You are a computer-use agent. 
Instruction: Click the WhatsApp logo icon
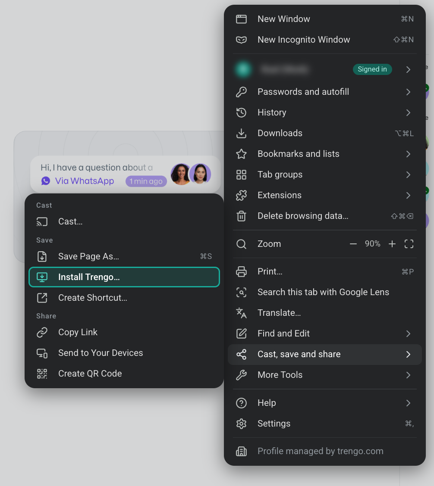46,181
